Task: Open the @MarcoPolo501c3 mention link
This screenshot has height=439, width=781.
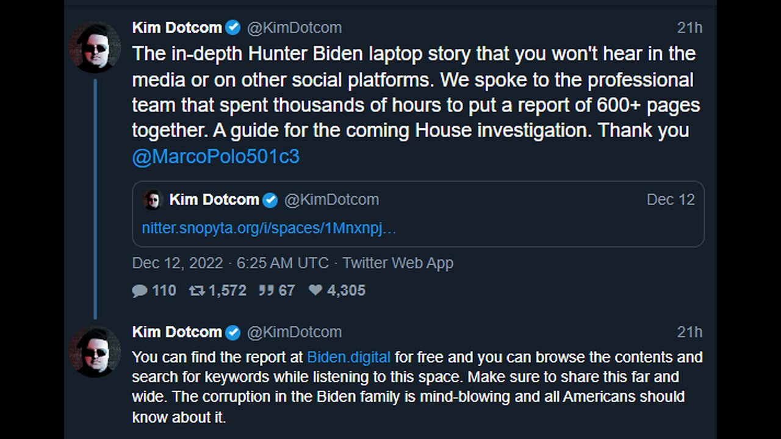Action: [215, 157]
